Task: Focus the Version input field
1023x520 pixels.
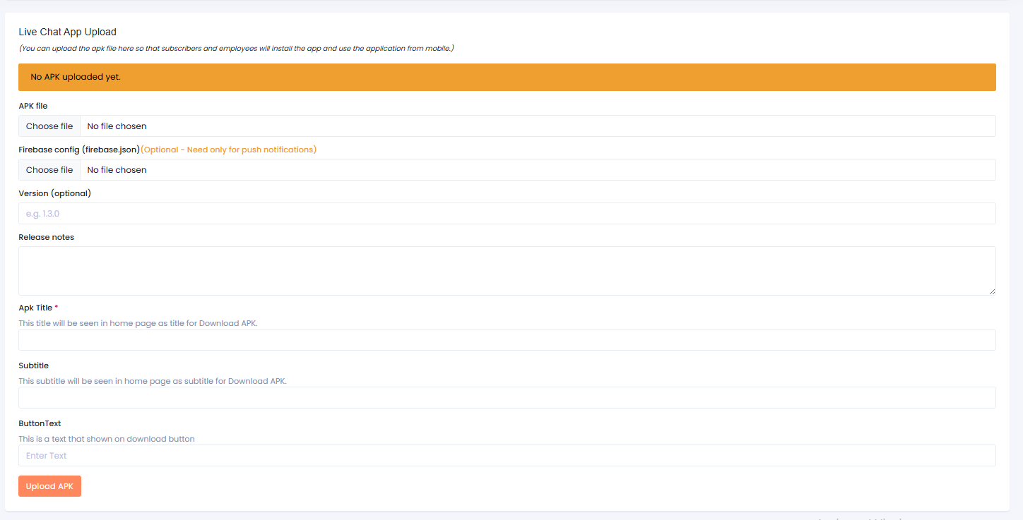Action: tap(507, 214)
